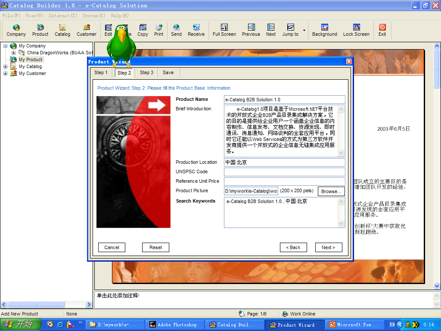Go to the Previous page icon
This screenshot has width=441, height=331.
(251, 30)
